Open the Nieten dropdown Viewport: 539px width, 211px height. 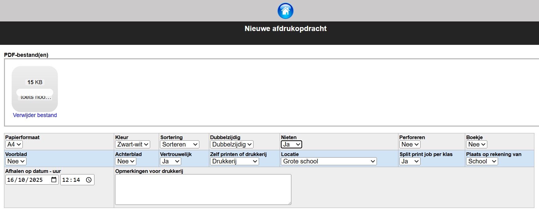291,144
